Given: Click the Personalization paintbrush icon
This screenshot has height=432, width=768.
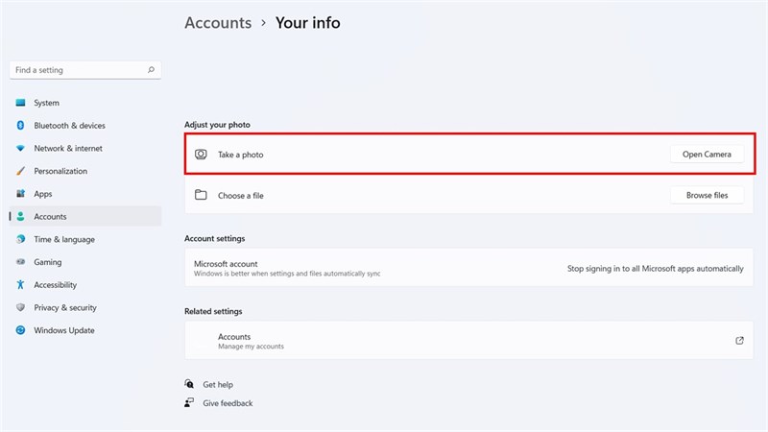Looking at the screenshot, I should [x=20, y=171].
